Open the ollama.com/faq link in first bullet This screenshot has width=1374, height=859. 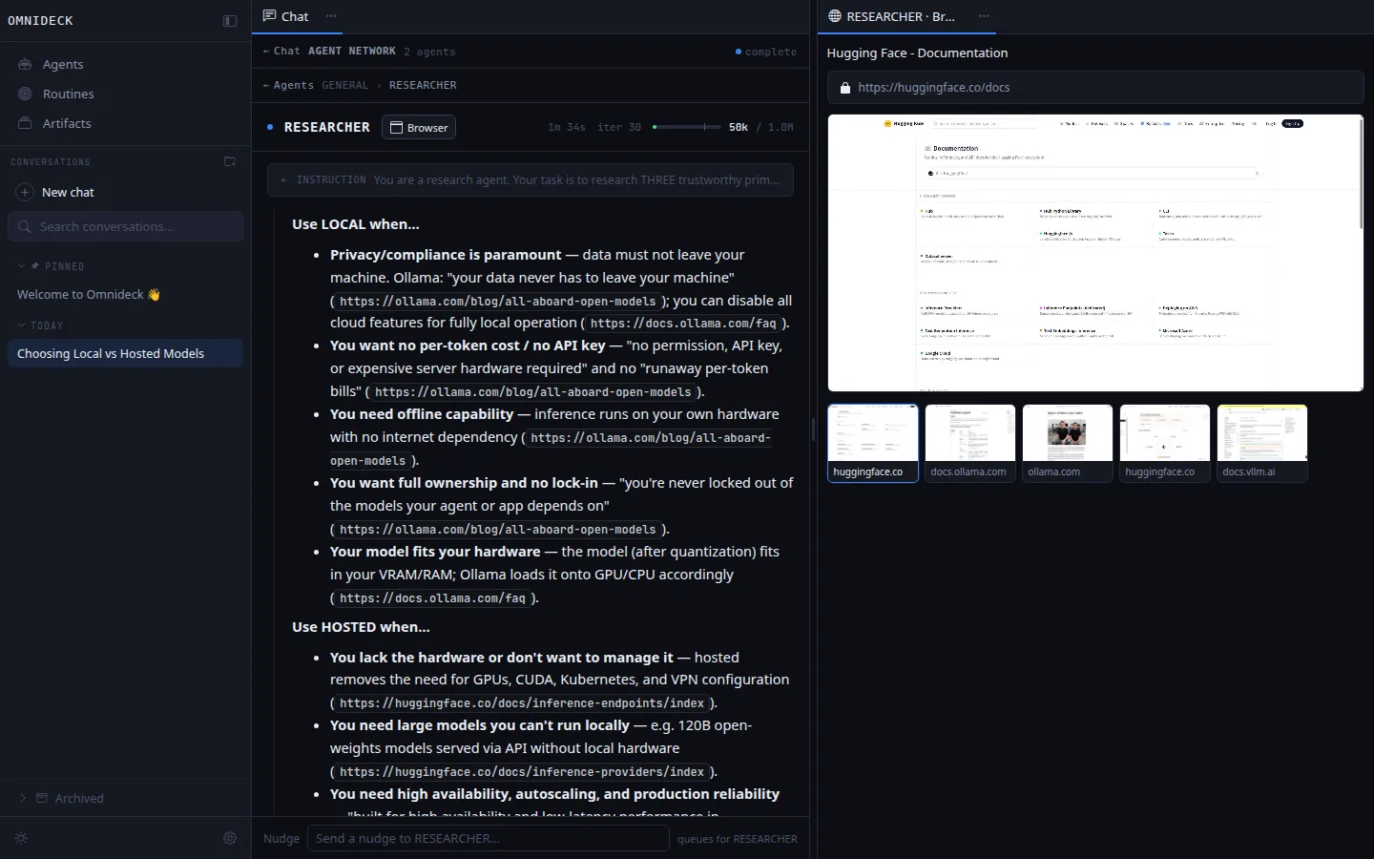pyautogui.click(x=683, y=324)
